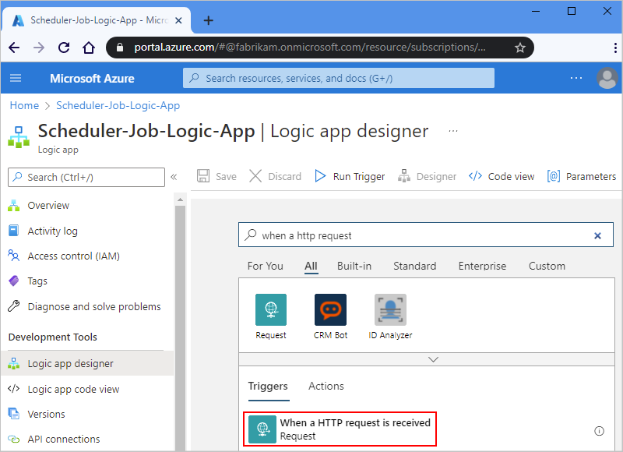Click the browser address bar URL
Viewport: 623px width, 452px height.
309,48
